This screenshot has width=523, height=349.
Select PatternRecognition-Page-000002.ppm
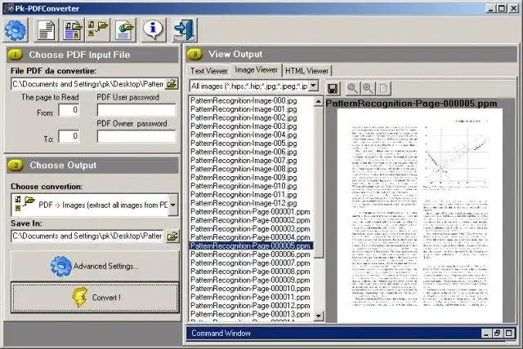tap(250, 220)
